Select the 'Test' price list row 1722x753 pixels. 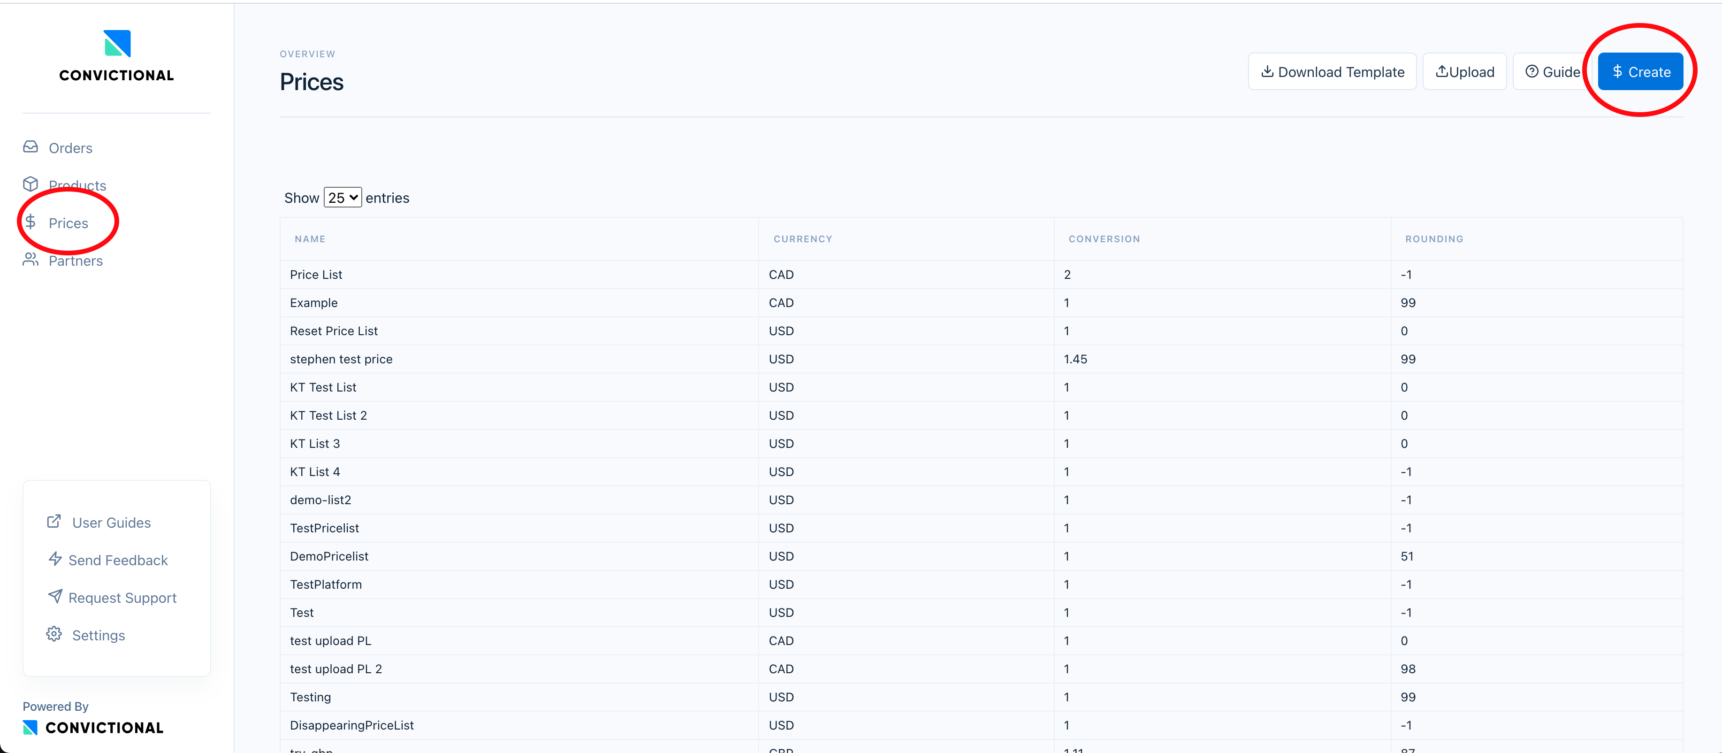[x=981, y=612]
